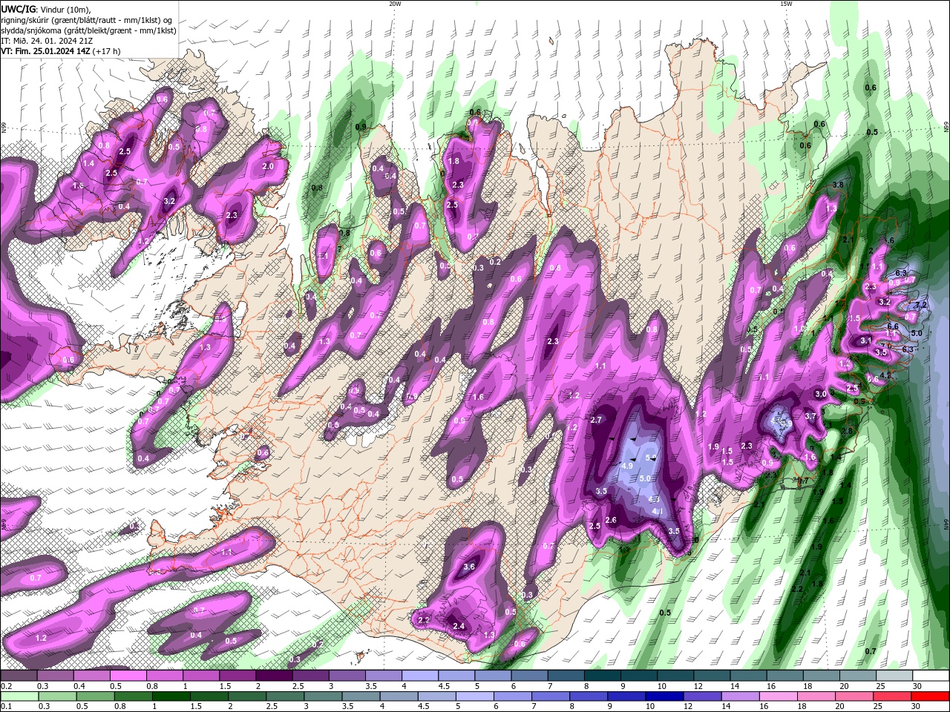Click the 2.7 precipitation value on the map

coord(595,420)
